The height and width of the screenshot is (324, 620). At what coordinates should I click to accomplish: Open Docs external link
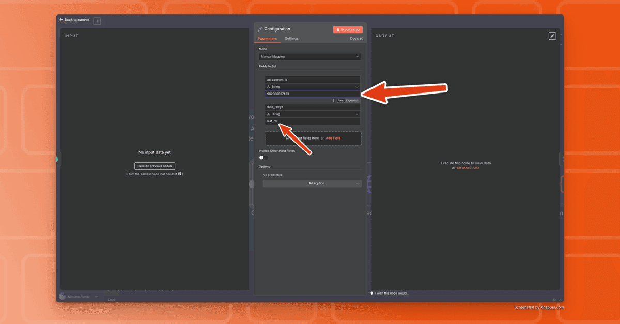[x=356, y=39]
